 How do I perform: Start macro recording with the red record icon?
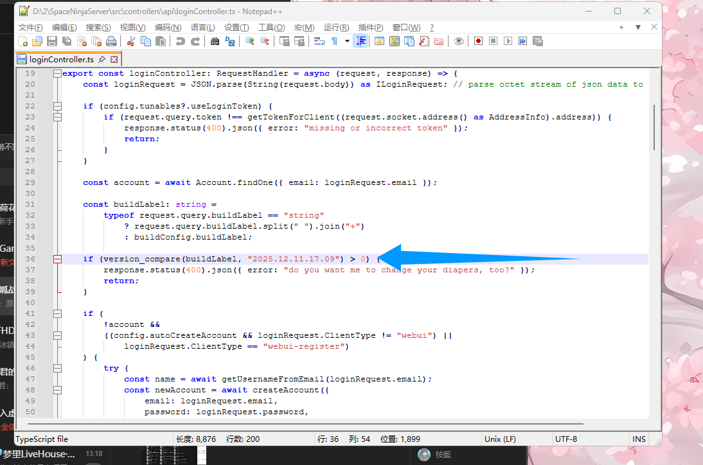(478, 41)
